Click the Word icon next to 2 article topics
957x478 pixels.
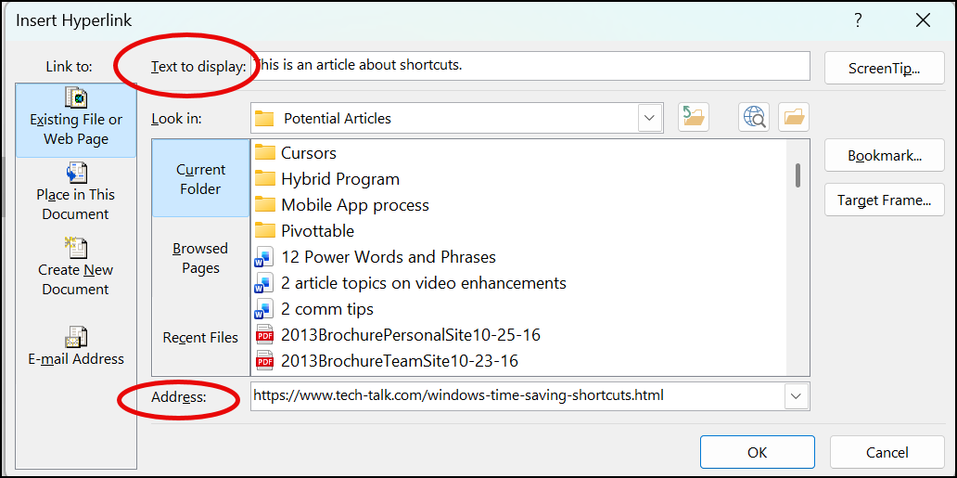click(263, 283)
